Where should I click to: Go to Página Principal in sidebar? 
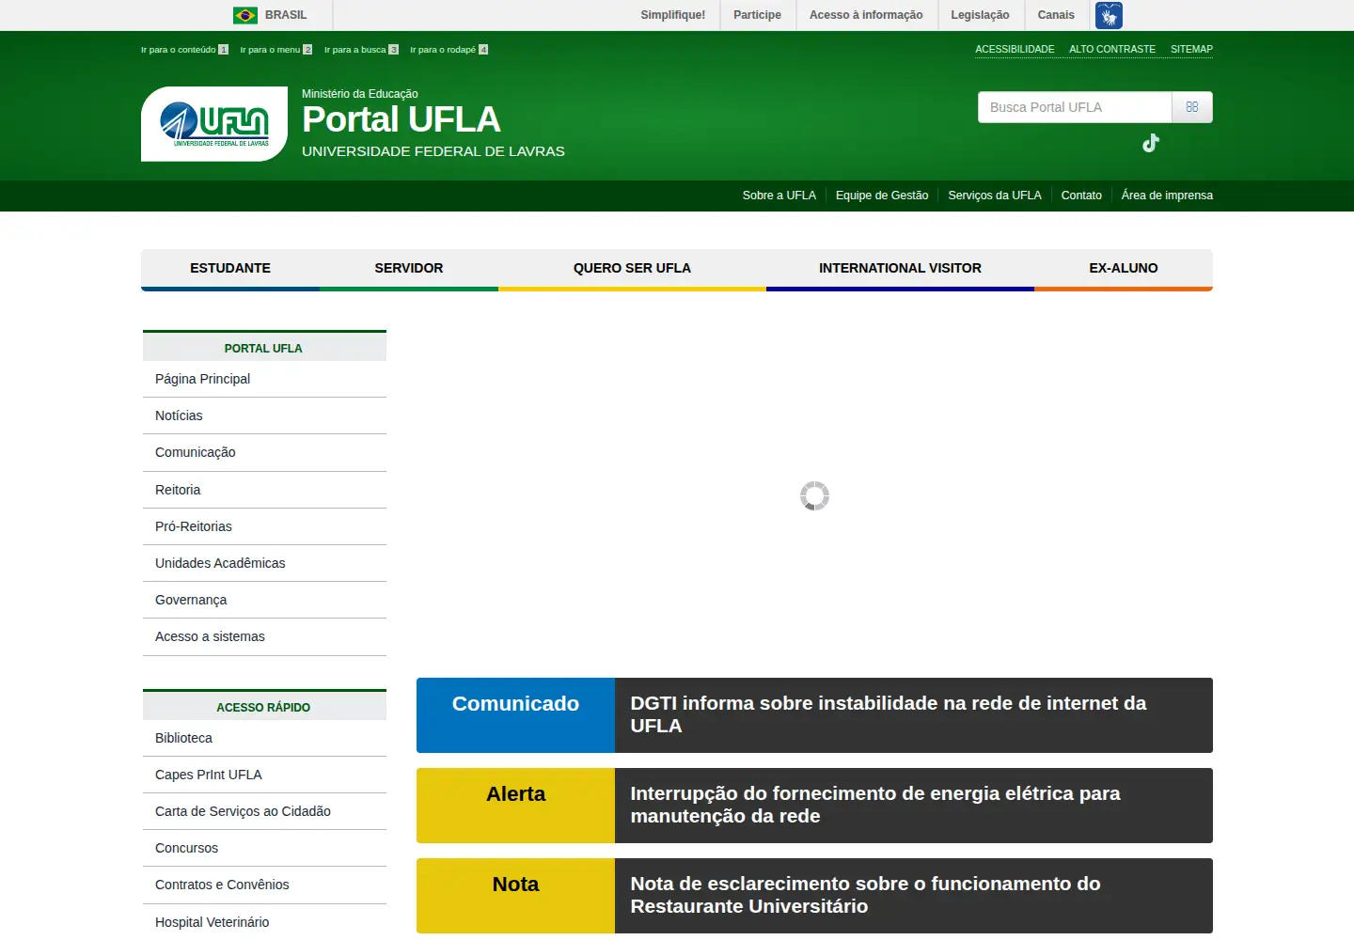click(x=264, y=379)
